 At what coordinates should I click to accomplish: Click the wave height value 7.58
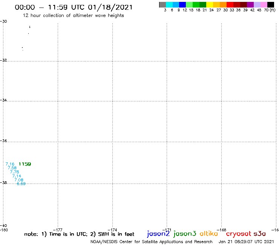(12, 168)
